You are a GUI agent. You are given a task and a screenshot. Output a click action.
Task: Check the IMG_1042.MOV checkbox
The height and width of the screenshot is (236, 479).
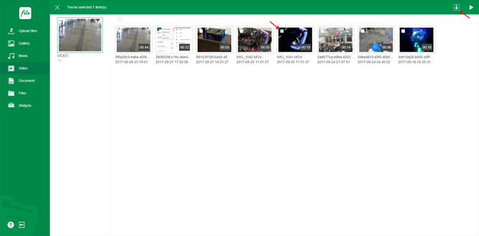[241, 31]
